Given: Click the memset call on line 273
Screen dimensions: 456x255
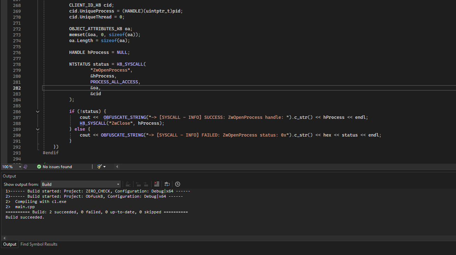Looking at the screenshot, I should point(105,35).
